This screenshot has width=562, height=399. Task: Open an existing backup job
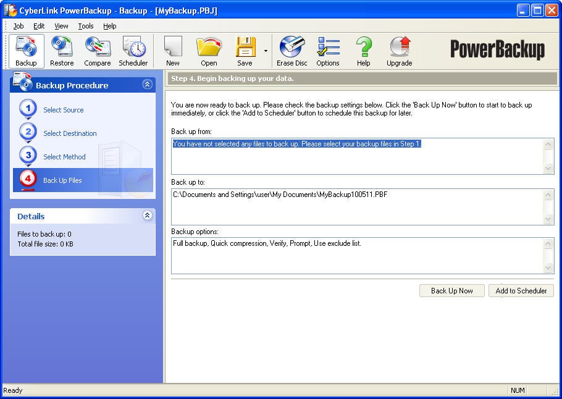click(x=209, y=51)
